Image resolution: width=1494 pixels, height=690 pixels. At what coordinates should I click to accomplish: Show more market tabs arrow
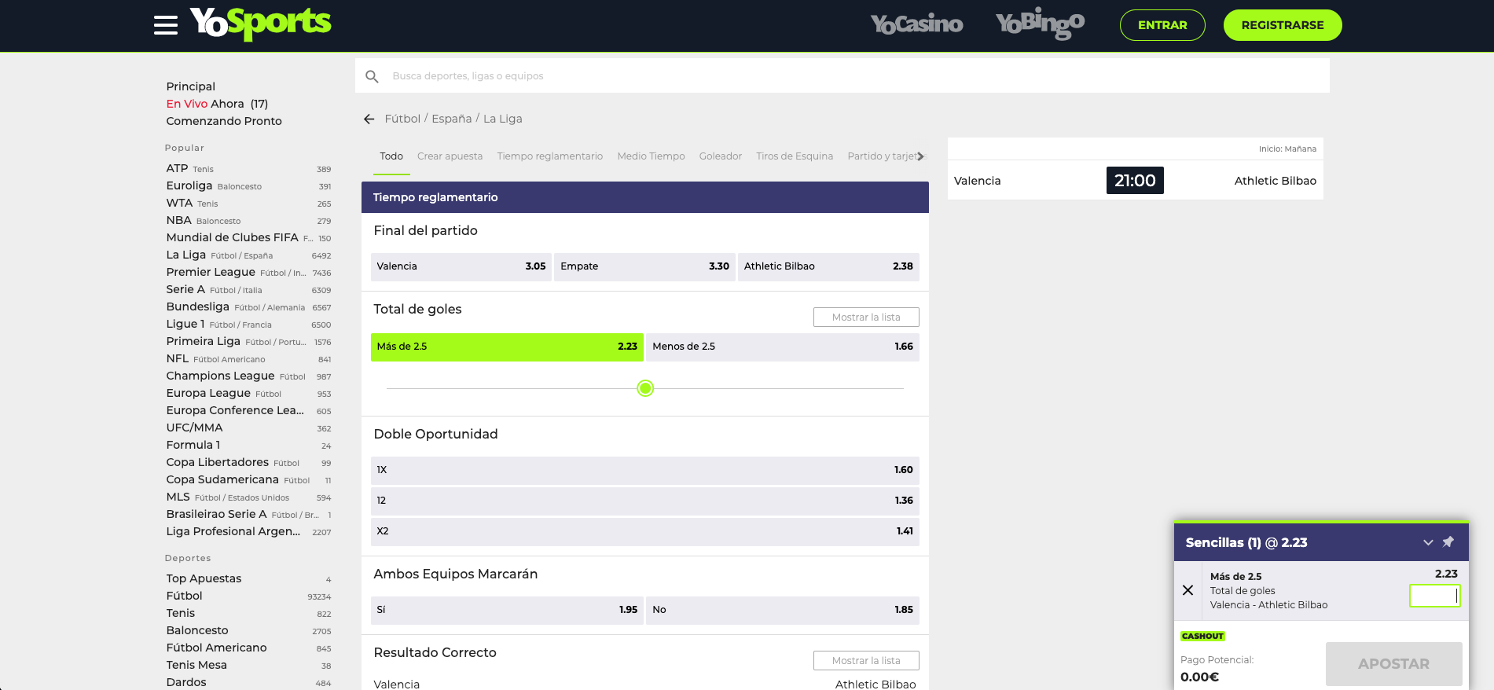920,156
